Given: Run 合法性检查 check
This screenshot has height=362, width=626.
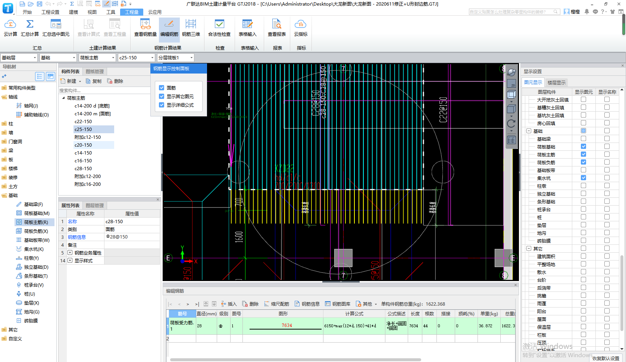Looking at the screenshot, I should pyautogui.click(x=219, y=28).
